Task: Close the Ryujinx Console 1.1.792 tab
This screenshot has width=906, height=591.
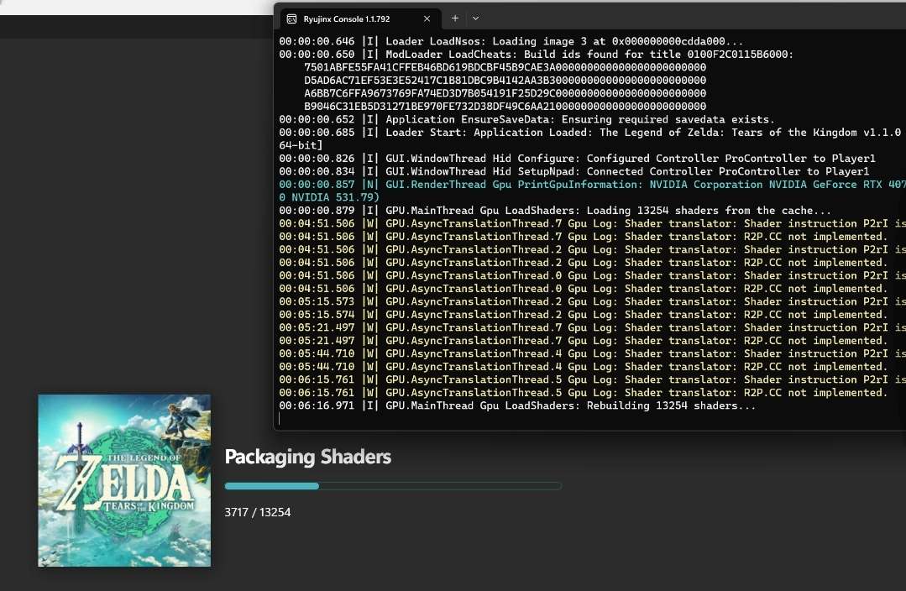Action: click(427, 18)
